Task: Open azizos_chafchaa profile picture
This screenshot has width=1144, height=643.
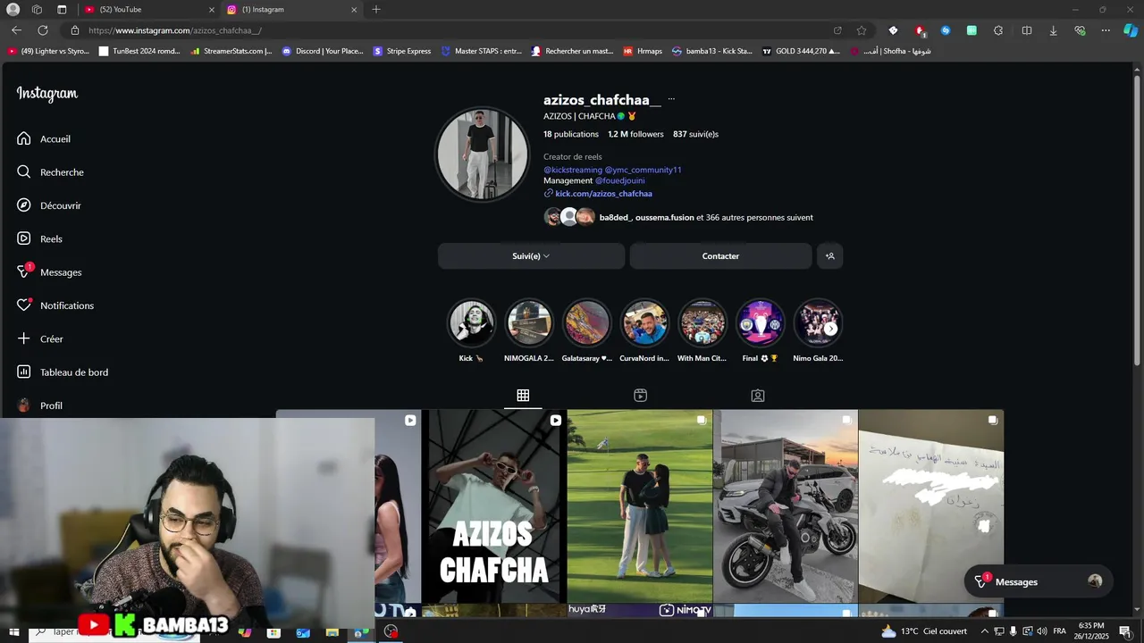Action: click(x=483, y=154)
